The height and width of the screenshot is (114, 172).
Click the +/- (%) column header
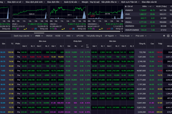click(x=87, y=46)
